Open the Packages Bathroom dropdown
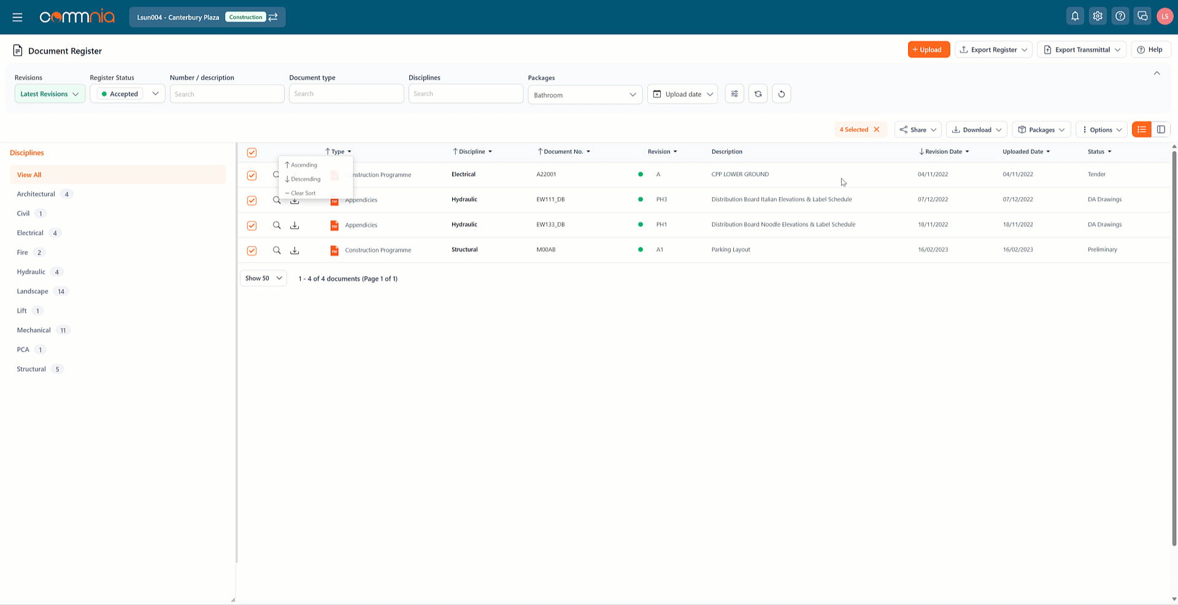This screenshot has height=605, width=1178. 585,94
